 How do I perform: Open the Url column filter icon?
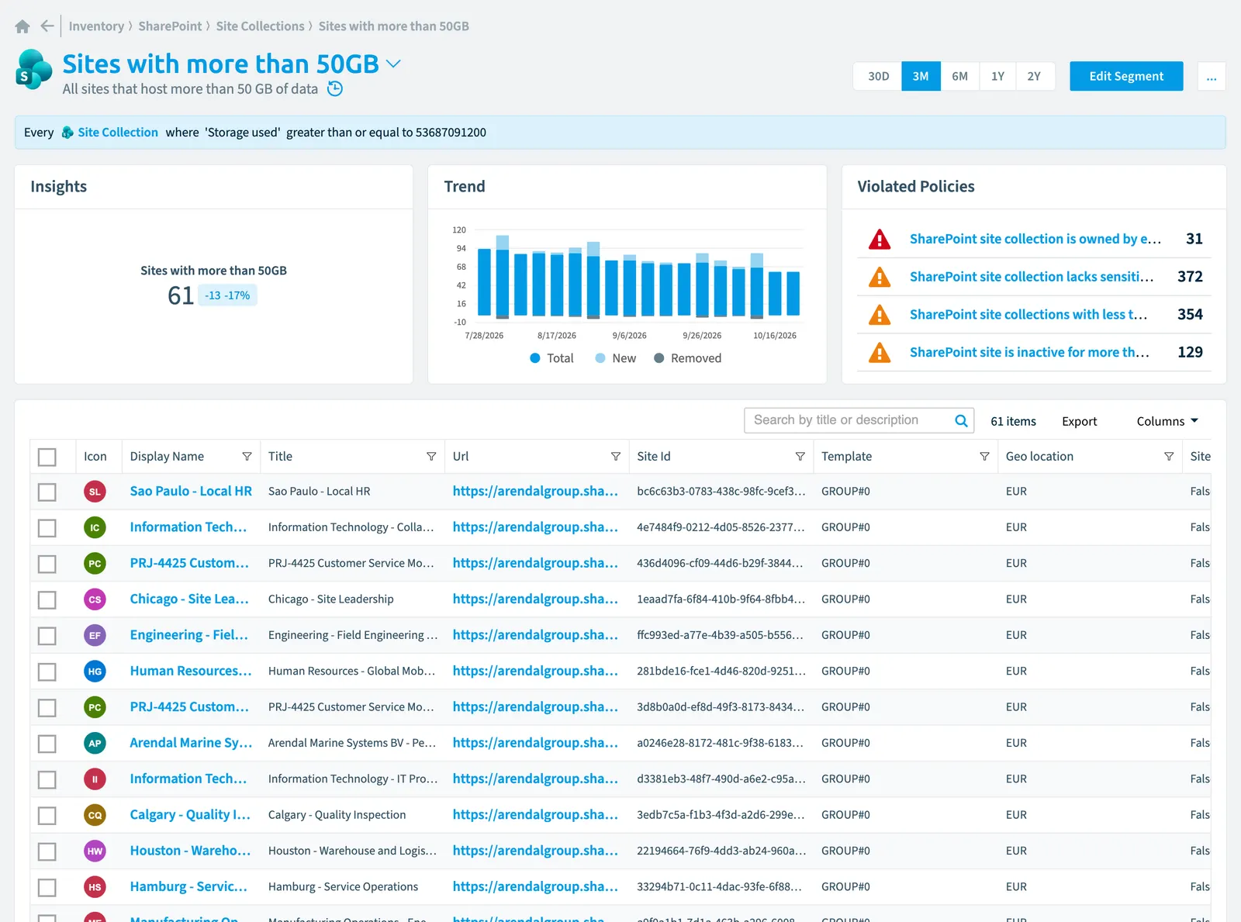(x=616, y=457)
